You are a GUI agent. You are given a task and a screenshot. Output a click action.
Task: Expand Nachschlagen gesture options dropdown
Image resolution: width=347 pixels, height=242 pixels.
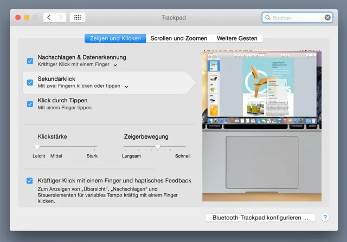tap(115, 65)
